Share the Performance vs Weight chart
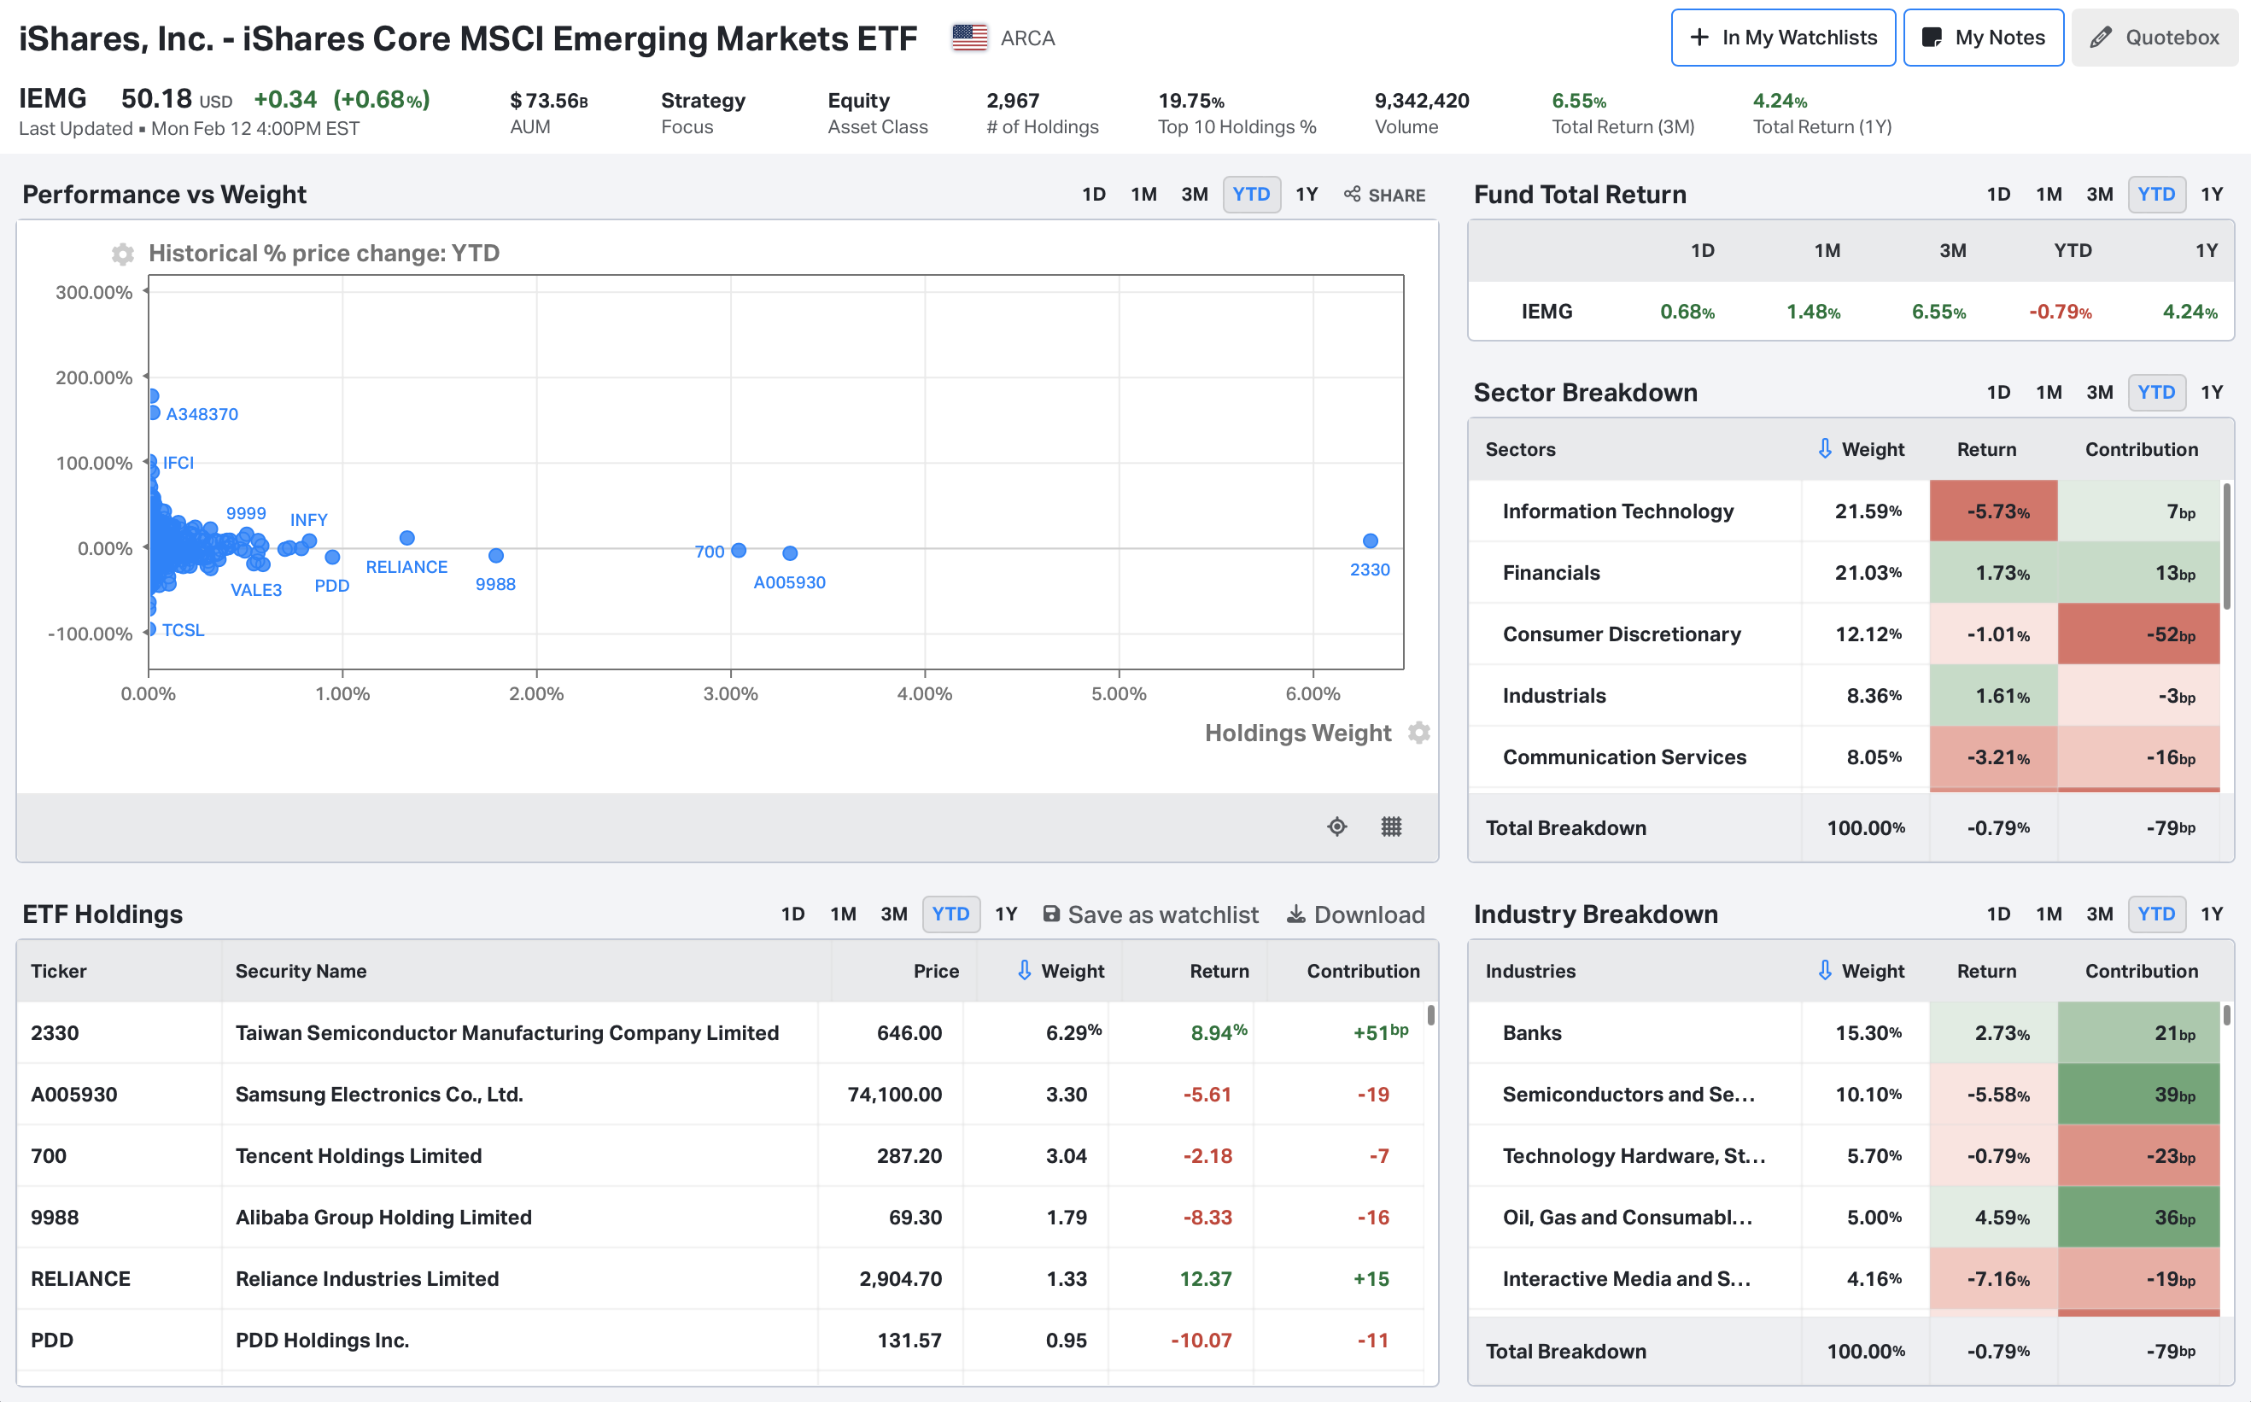Viewport: 2251px width, 1402px height. (x=1385, y=195)
